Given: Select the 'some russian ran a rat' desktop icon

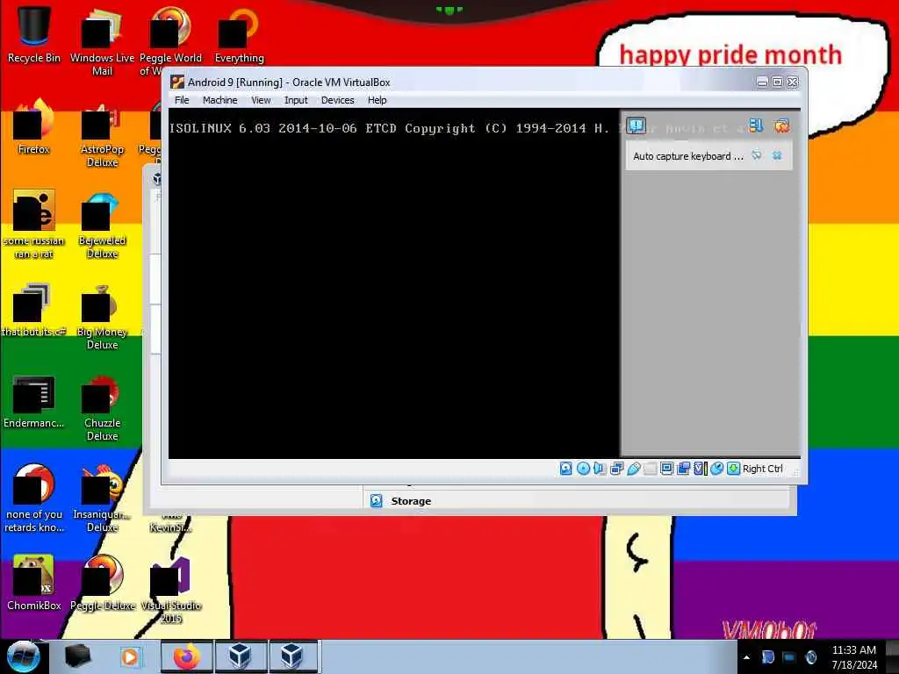Looking at the screenshot, I should 34,225.
